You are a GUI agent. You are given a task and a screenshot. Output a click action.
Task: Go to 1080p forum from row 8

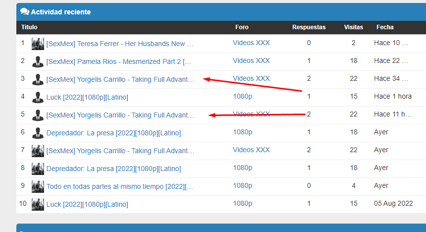click(243, 168)
